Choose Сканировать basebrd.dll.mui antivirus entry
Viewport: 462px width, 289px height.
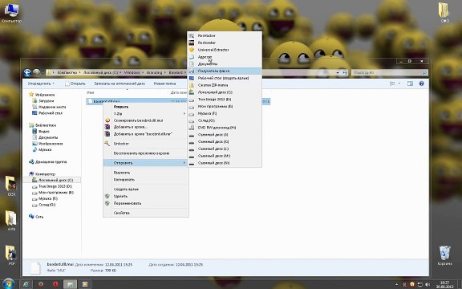145,120
